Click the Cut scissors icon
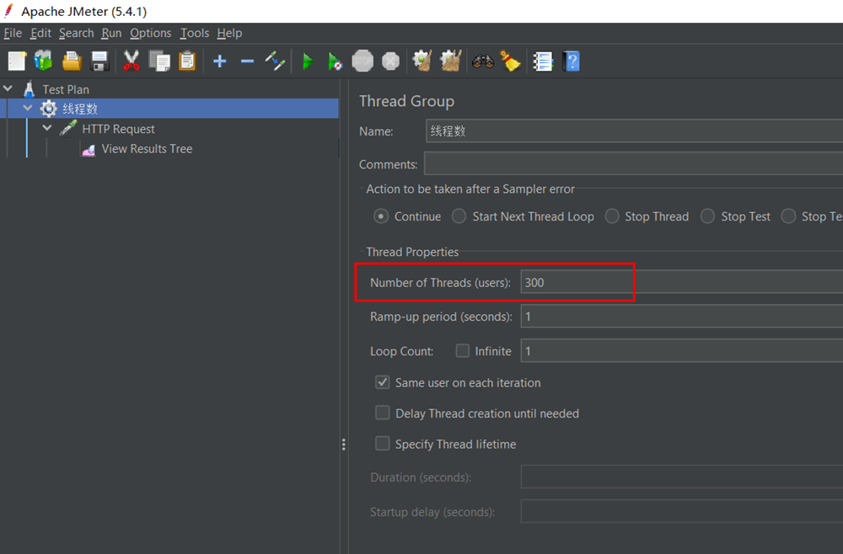The width and height of the screenshot is (843, 554). click(x=132, y=61)
